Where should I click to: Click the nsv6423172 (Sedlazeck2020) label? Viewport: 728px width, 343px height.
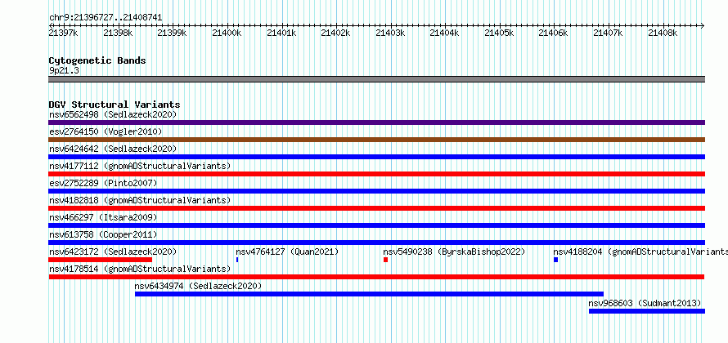113,252
